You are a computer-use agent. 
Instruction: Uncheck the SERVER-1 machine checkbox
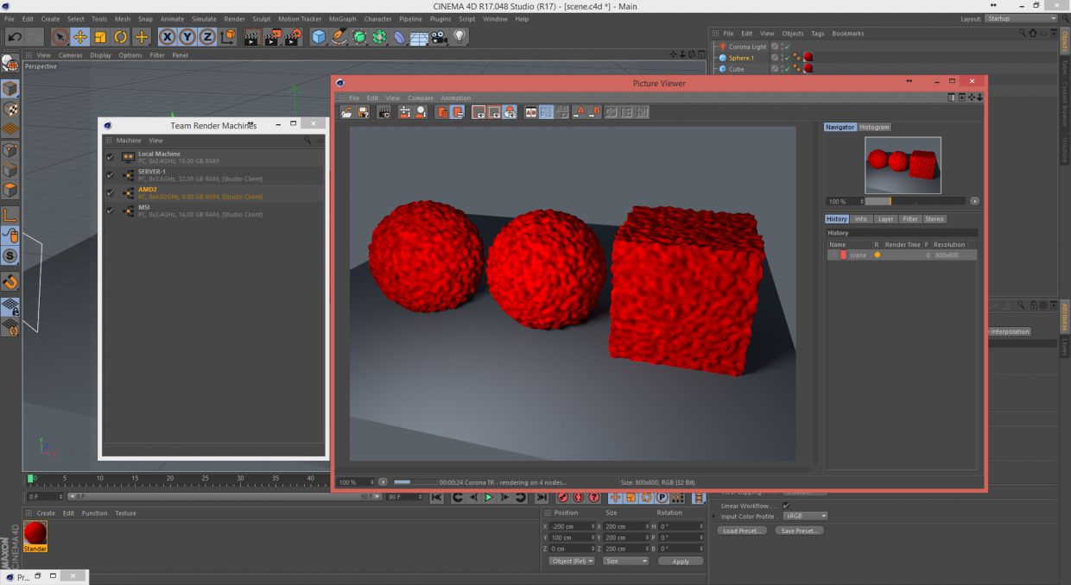(110, 174)
